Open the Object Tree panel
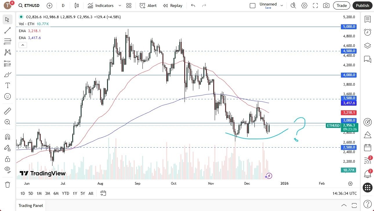Image resolution: width=374 pixels, height=211 pixels. click(367, 45)
